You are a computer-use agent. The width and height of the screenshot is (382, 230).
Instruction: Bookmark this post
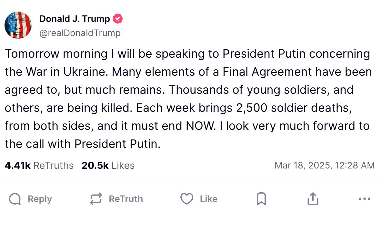point(261,199)
